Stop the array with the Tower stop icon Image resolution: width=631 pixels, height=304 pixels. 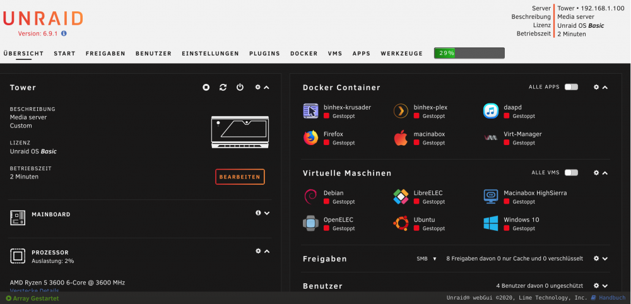tap(206, 87)
